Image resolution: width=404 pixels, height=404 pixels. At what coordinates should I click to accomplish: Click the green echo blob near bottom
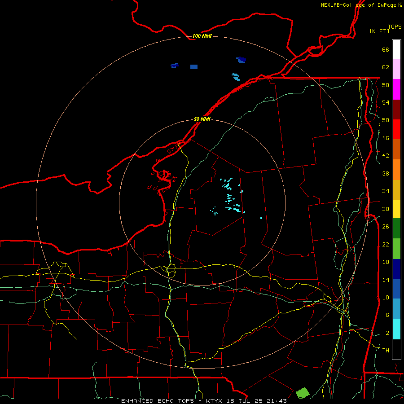(x=303, y=393)
